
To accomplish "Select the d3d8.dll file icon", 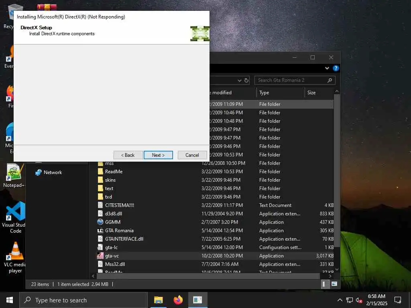I will click(x=100, y=213).
